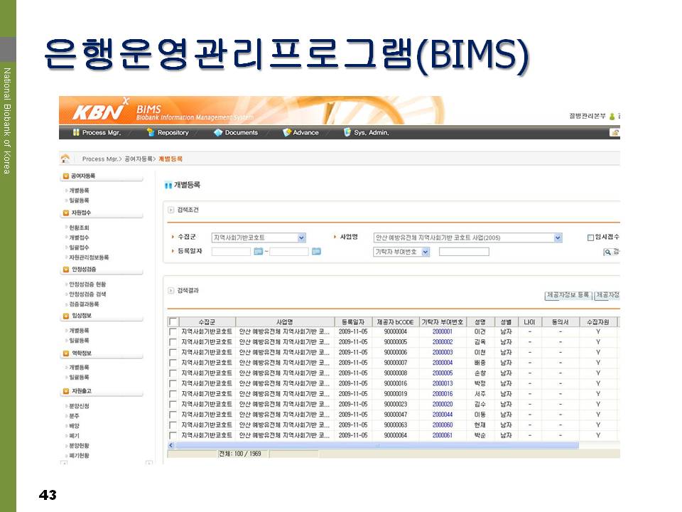Select 자원관리정보등록 in sidebar
This screenshot has height=512, width=682.
click(89, 257)
